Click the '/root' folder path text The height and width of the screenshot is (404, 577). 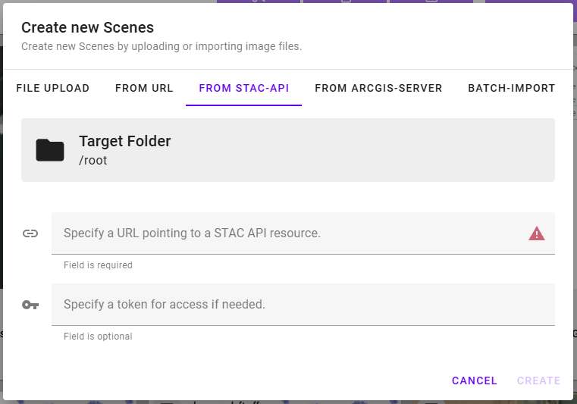pyautogui.click(x=93, y=161)
